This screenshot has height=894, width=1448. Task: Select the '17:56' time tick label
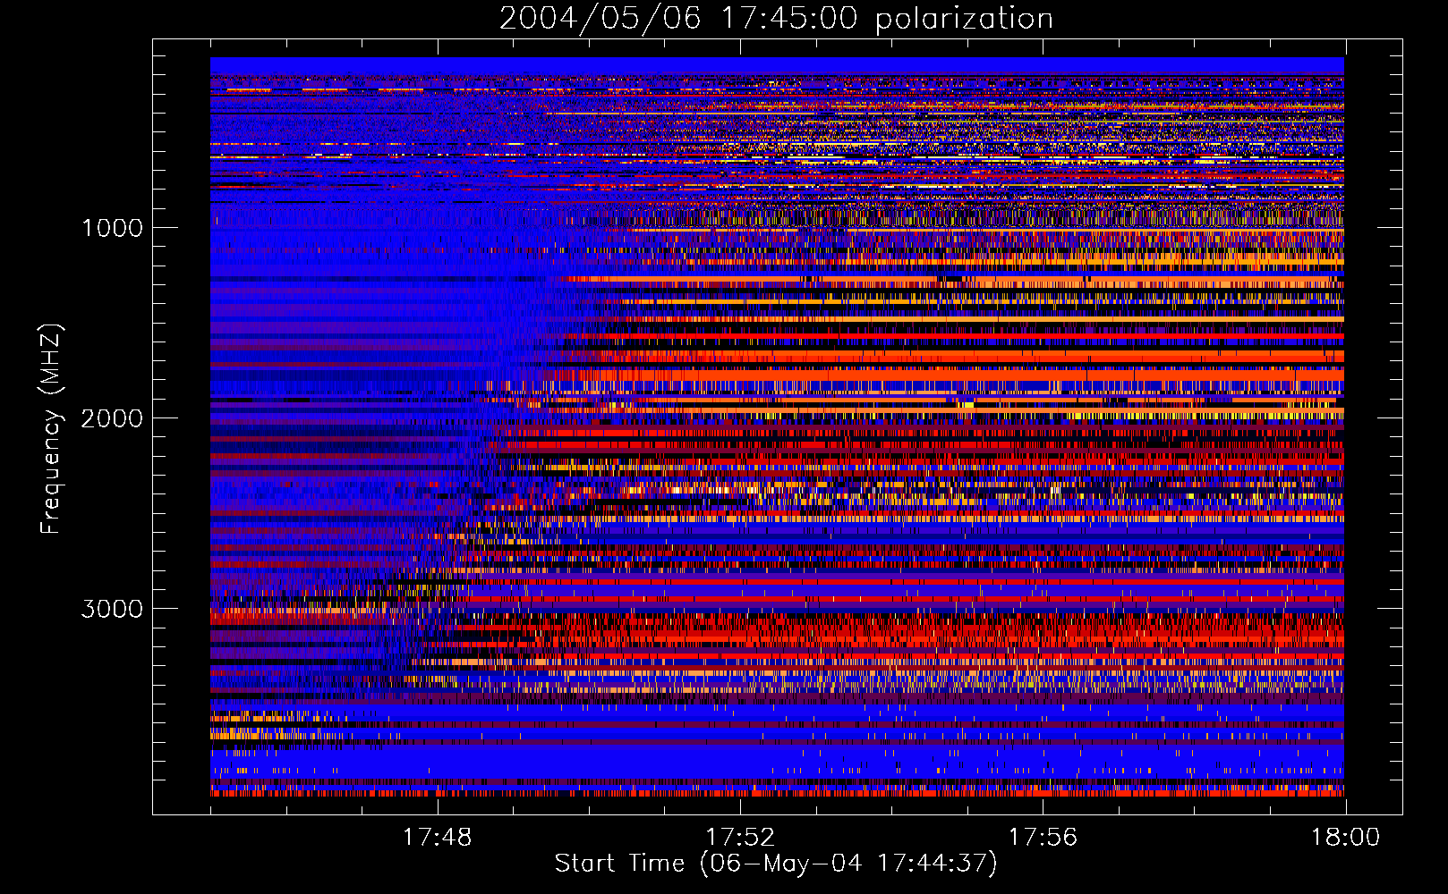coord(1043,837)
